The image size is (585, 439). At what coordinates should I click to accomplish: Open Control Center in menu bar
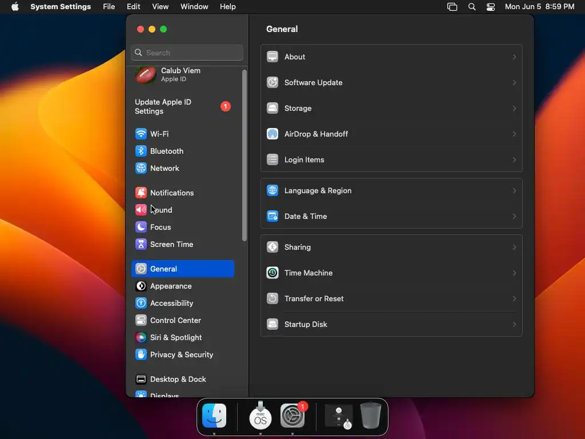(491, 7)
